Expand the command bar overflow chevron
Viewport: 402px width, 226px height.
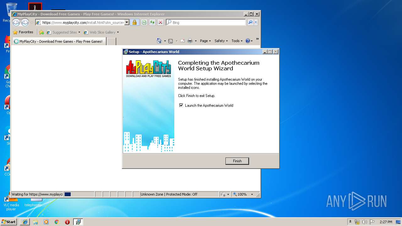pos(257,39)
